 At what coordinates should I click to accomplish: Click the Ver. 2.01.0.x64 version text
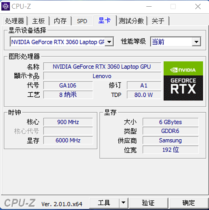point(62,204)
